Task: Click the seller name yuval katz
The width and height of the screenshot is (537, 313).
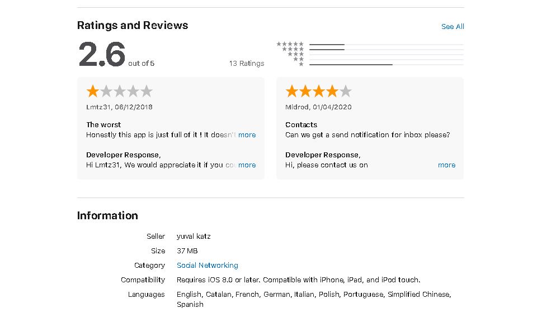Action: (194, 237)
